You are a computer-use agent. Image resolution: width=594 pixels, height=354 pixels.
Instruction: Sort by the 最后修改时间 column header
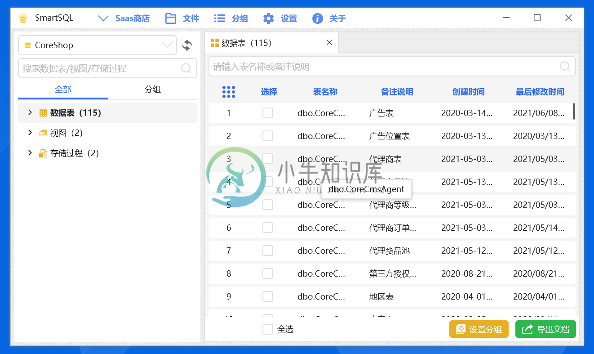[540, 92]
